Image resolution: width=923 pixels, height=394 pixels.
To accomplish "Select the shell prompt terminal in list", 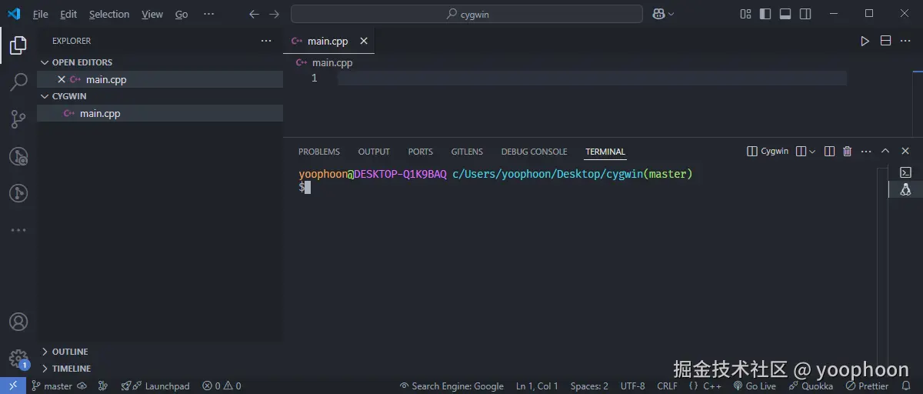I will 905,172.
